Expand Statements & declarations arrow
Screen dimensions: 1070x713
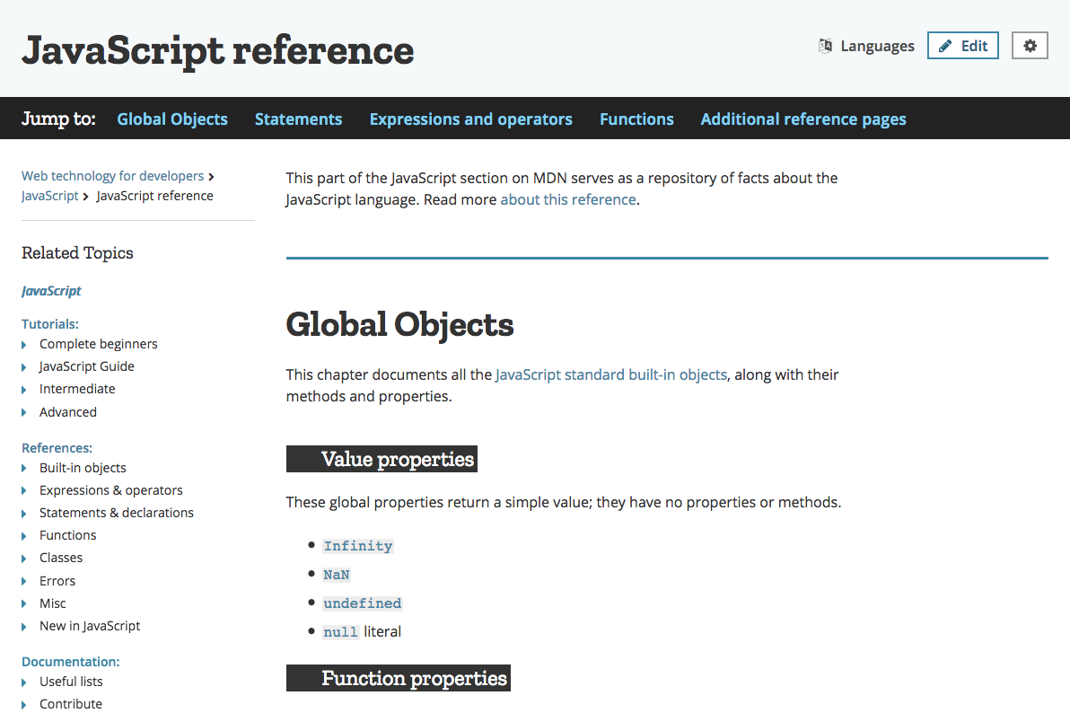[x=24, y=514]
